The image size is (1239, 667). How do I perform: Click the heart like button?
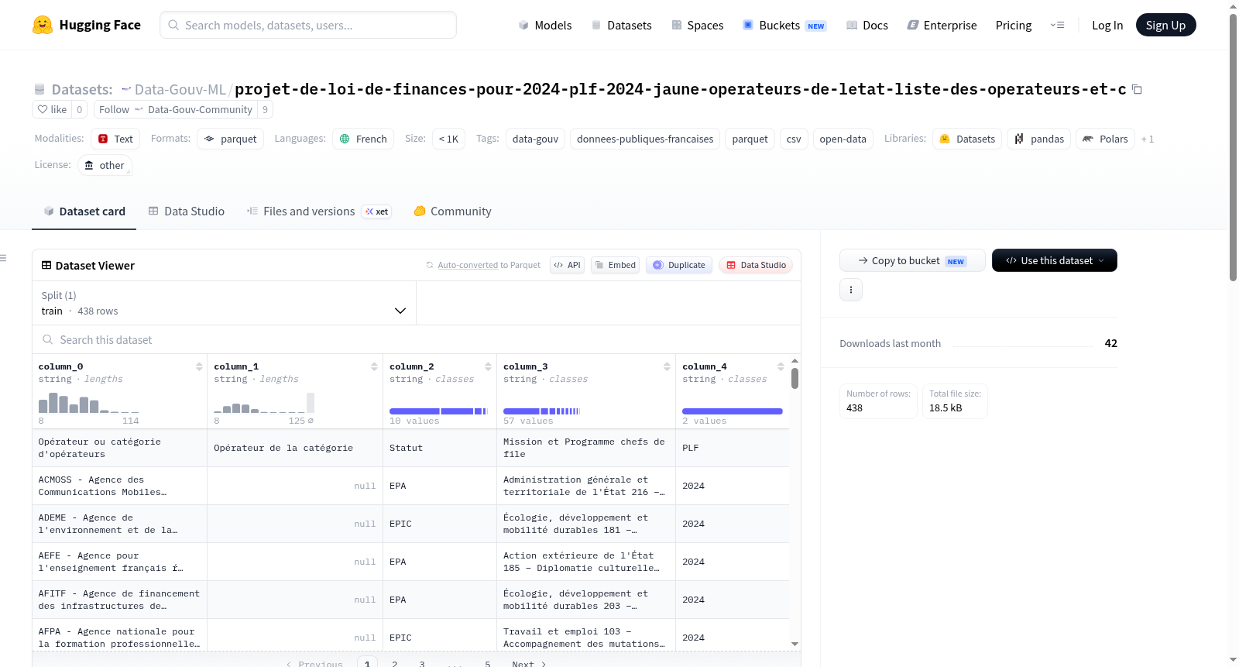(52, 109)
